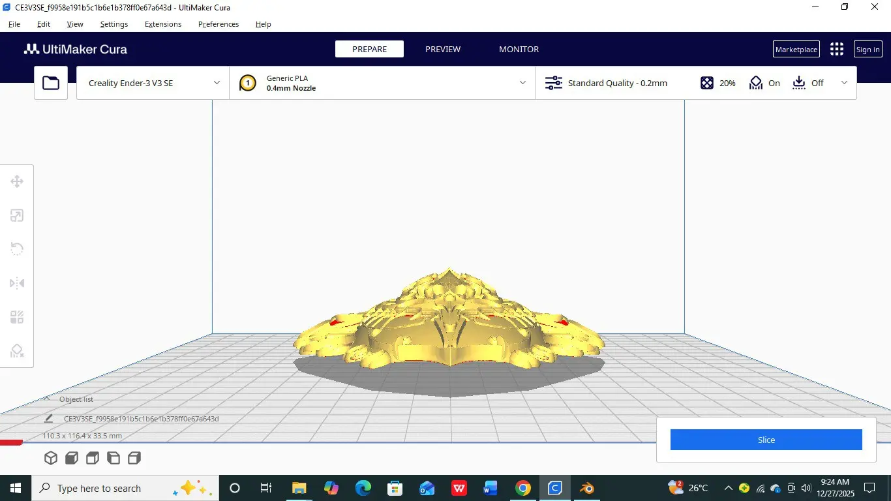Switch to left side view cube
Screen dimensions: 891x501
point(113,458)
